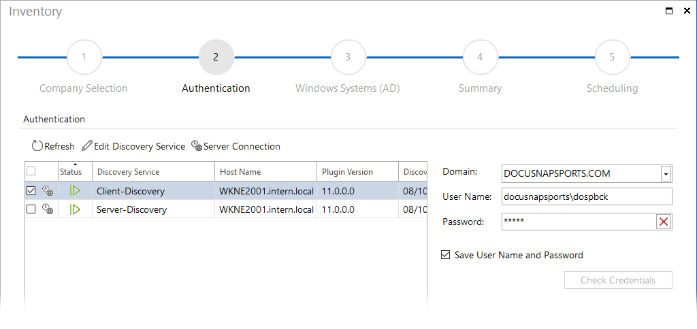Sort by Host Name column header
The width and height of the screenshot is (697, 329).
coord(266,171)
